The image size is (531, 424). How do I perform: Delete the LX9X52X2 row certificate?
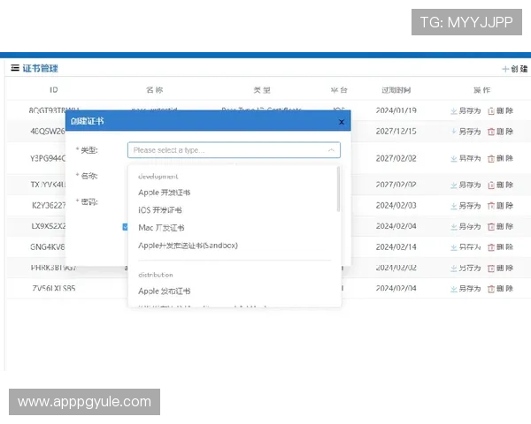coord(501,226)
